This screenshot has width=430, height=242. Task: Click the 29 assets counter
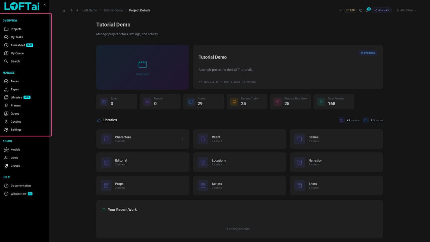click(x=349, y=120)
